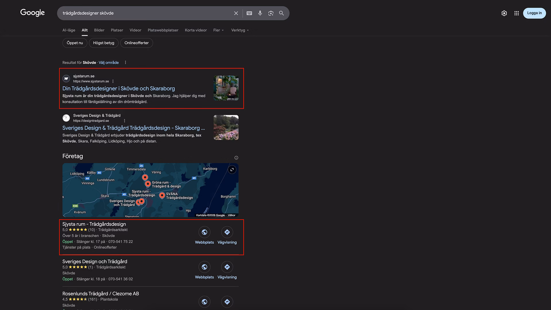Open Webbplats for Sjysta rum listing
The image size is (551, 310).
(204, 236)
